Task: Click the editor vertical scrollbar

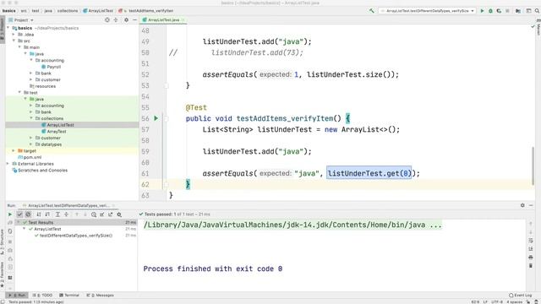Action: 533,166
